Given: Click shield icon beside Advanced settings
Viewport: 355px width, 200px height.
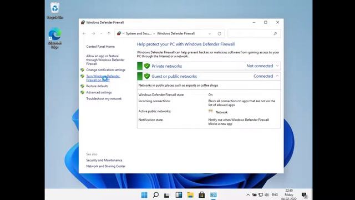Looking at the screenshot, I should pyautogui.click(x=83, y=93).
